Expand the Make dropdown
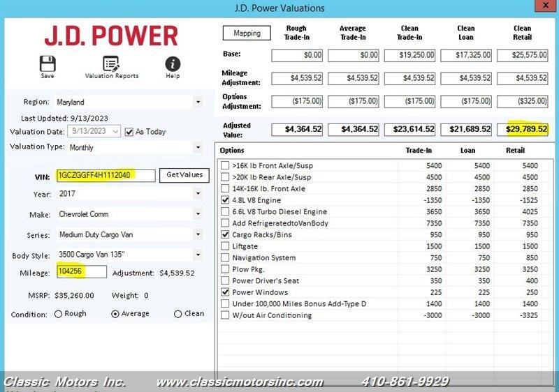 point(198,214)
